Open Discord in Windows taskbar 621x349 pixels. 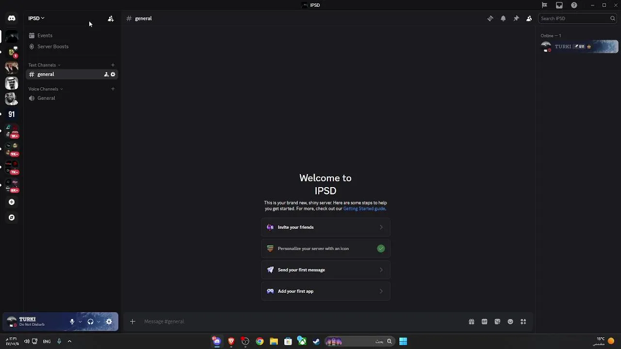217,342
